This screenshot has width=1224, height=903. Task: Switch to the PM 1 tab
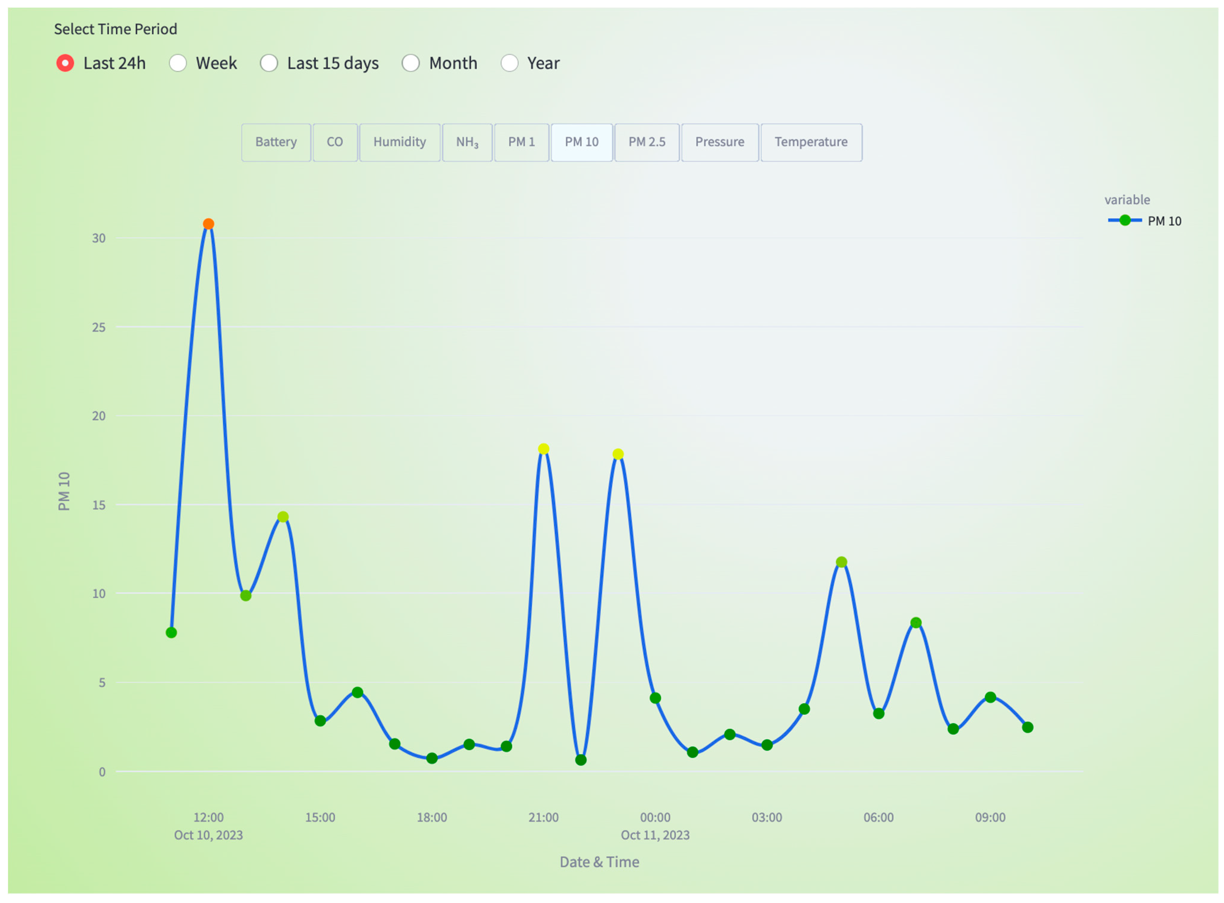tap(521, 142)
